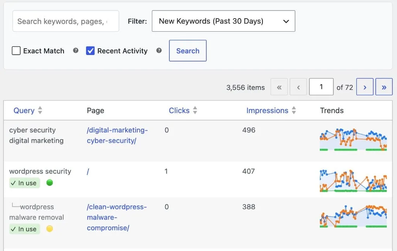The width and height of the screenshot is (397, 251).
Task: Click the In use badge under wordpress security
Action: [24, 183]
